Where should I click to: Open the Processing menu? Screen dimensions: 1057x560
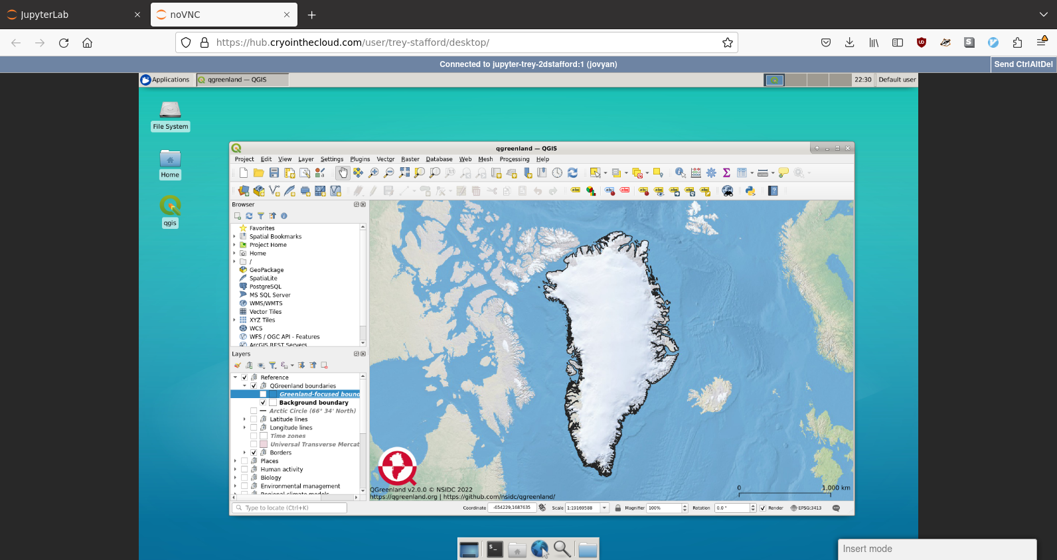coord(514,159)
